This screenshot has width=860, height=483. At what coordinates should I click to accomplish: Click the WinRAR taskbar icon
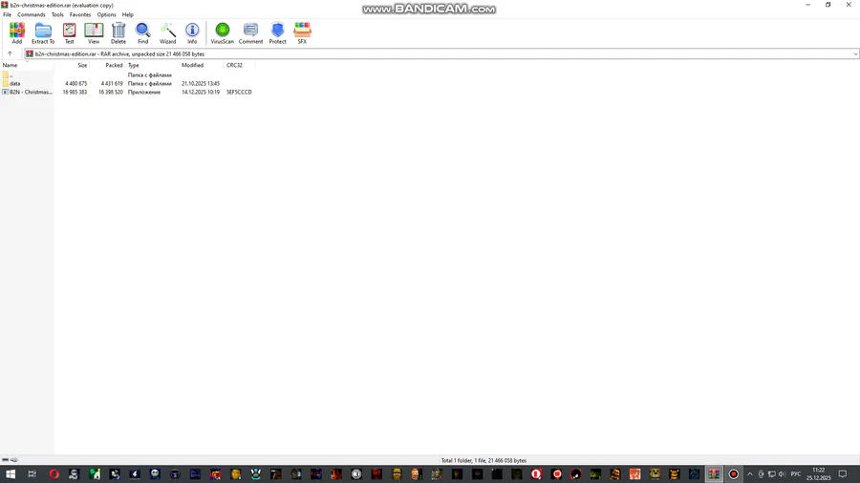(x=714, y=474)
